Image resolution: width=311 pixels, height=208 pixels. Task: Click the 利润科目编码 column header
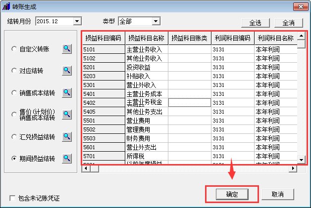click(x=233, y=38)
